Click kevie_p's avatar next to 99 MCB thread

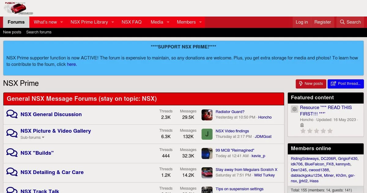207,153
